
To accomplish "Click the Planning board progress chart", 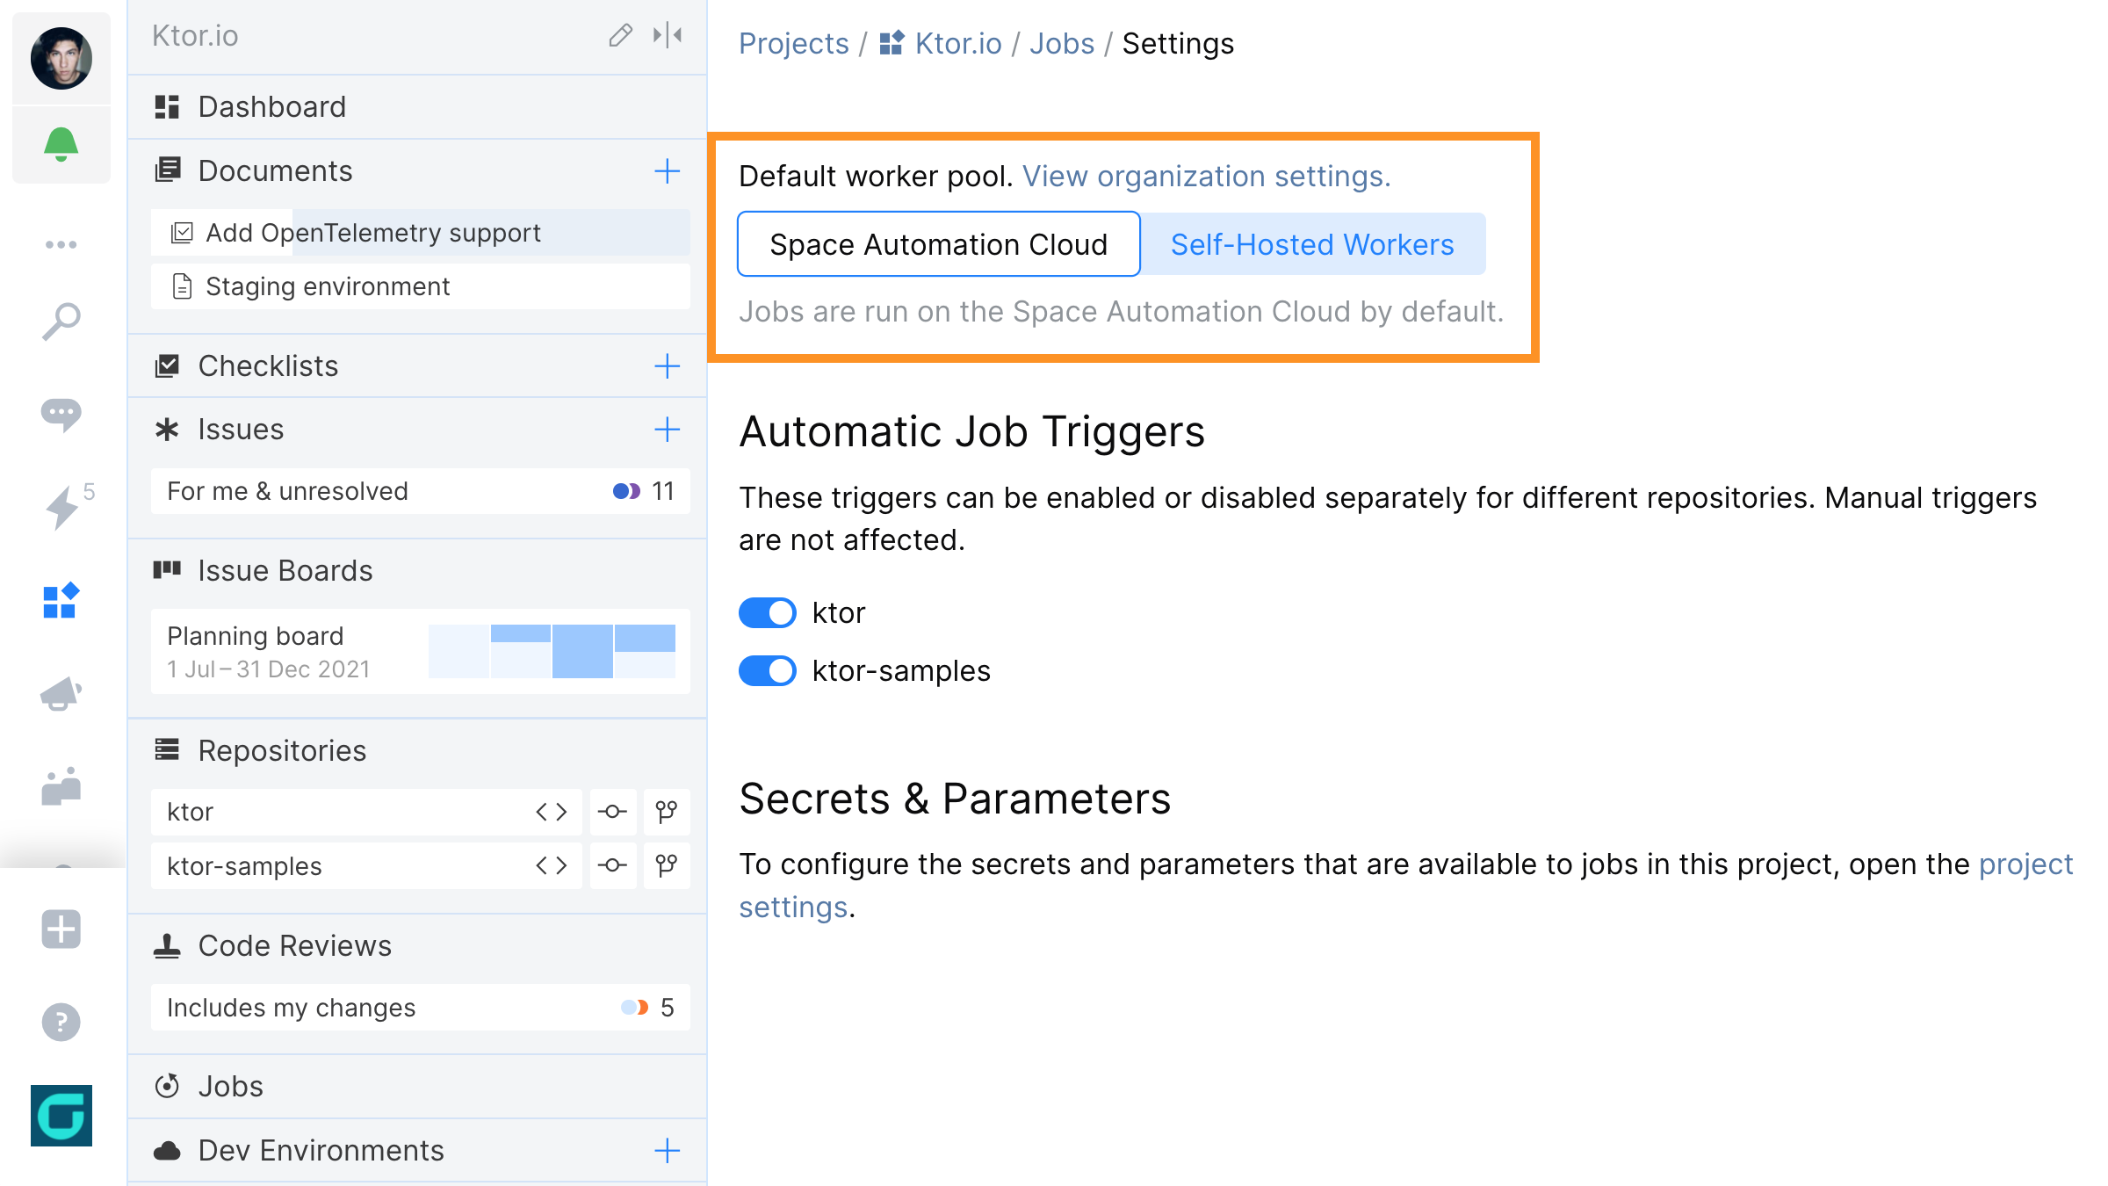I will (x=552, y=651).
